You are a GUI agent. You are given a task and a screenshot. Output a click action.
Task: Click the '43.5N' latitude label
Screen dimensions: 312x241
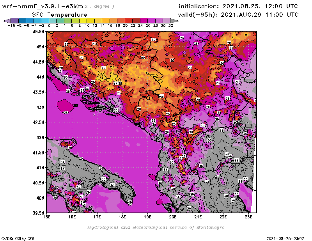tap(38, 92)
